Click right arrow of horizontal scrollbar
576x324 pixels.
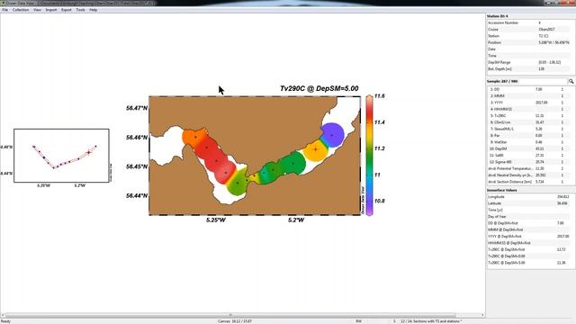pyautogui.click(x=482, y=315)
